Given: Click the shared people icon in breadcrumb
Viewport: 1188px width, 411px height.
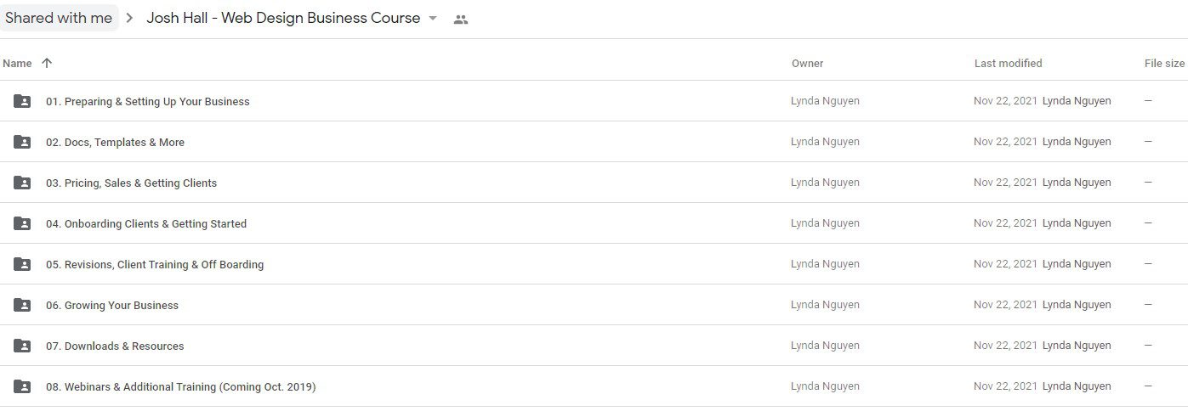Looking at the screenshot, I should point(461,19).
